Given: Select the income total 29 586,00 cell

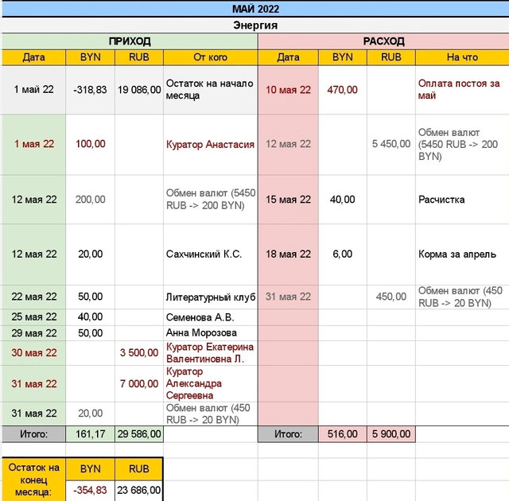Looking at the screenshot, I should pos(139,434).
